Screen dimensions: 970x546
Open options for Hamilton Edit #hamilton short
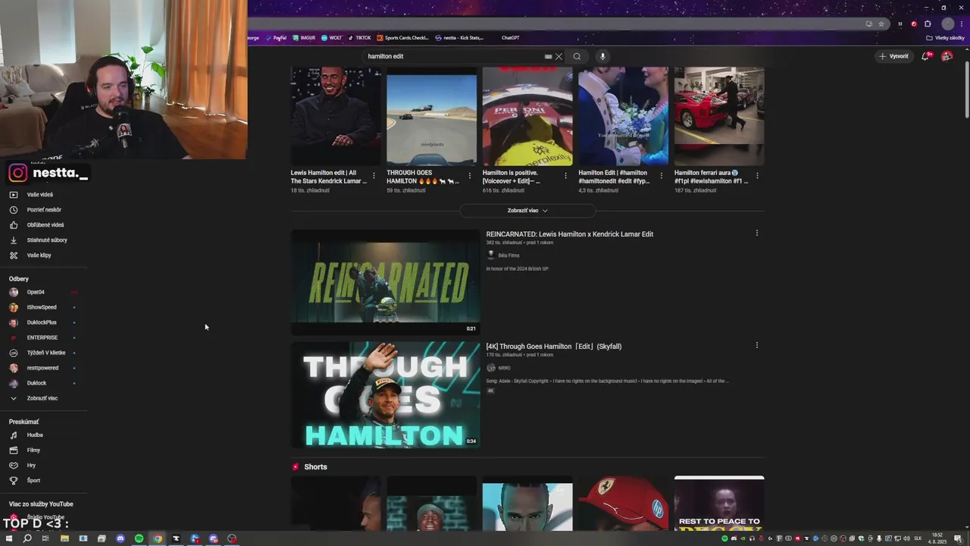tap(661, 176)
